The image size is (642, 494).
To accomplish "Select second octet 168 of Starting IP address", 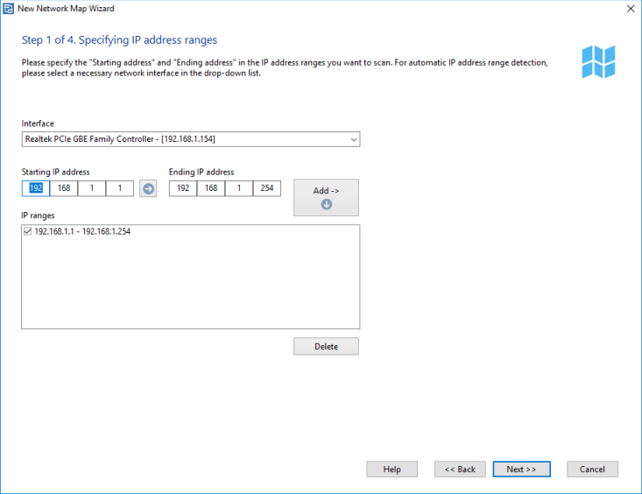I will pyautogui.click(x=64, y=188).
